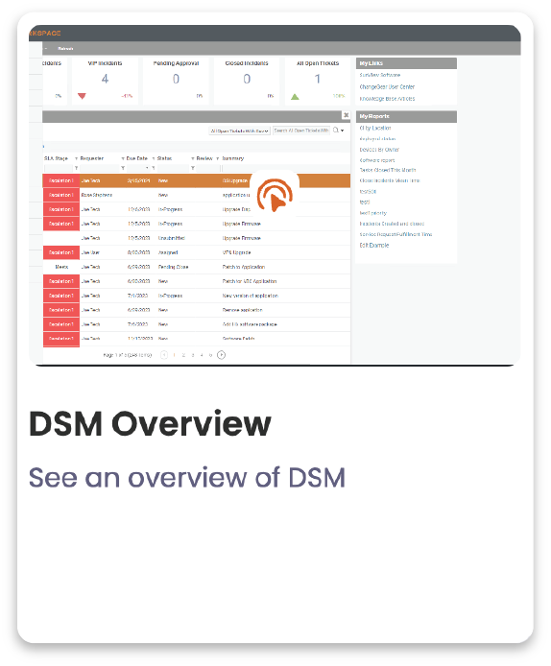This screenshot has width=551, height=666.
Task: Open Knowledge Base Articles link
Action: click(387, 99)
